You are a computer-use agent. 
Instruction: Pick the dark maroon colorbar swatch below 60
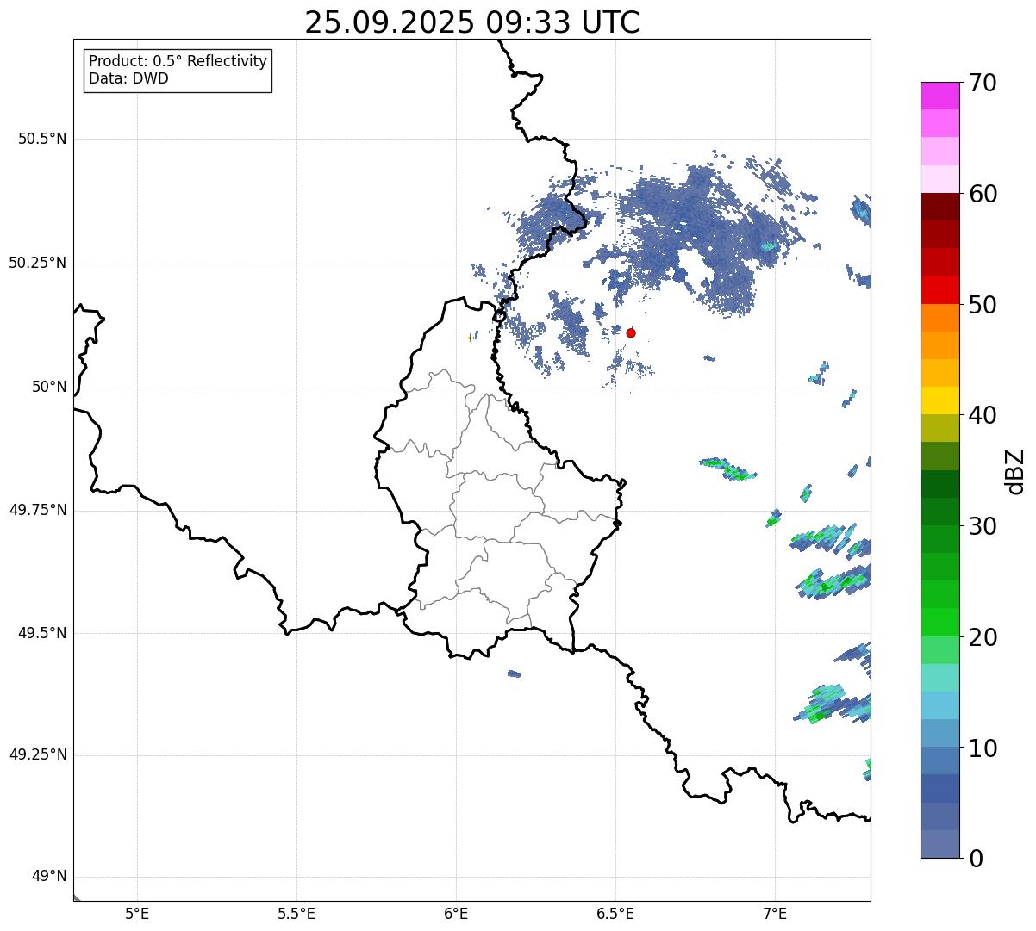940,207
